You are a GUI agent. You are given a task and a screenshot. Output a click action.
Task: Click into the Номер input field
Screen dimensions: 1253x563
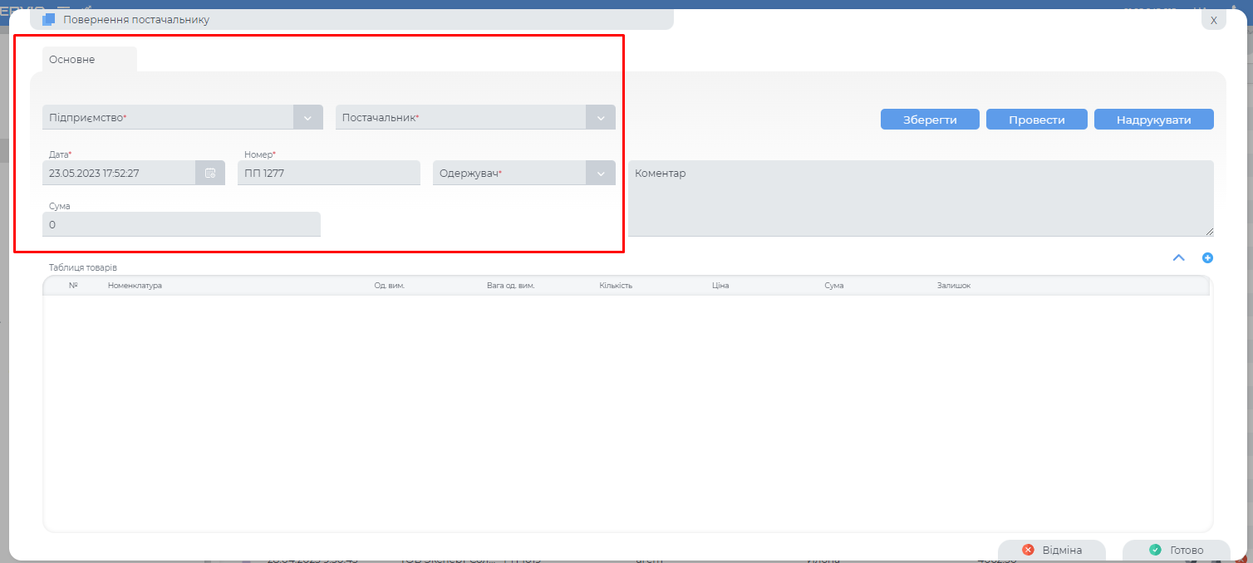[x=328, y=174]
